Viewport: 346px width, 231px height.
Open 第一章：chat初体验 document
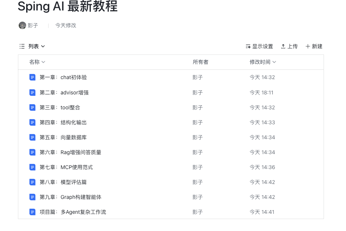[63, 77]
